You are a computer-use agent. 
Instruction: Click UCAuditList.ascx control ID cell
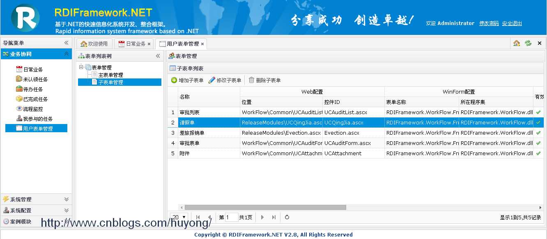354,112
